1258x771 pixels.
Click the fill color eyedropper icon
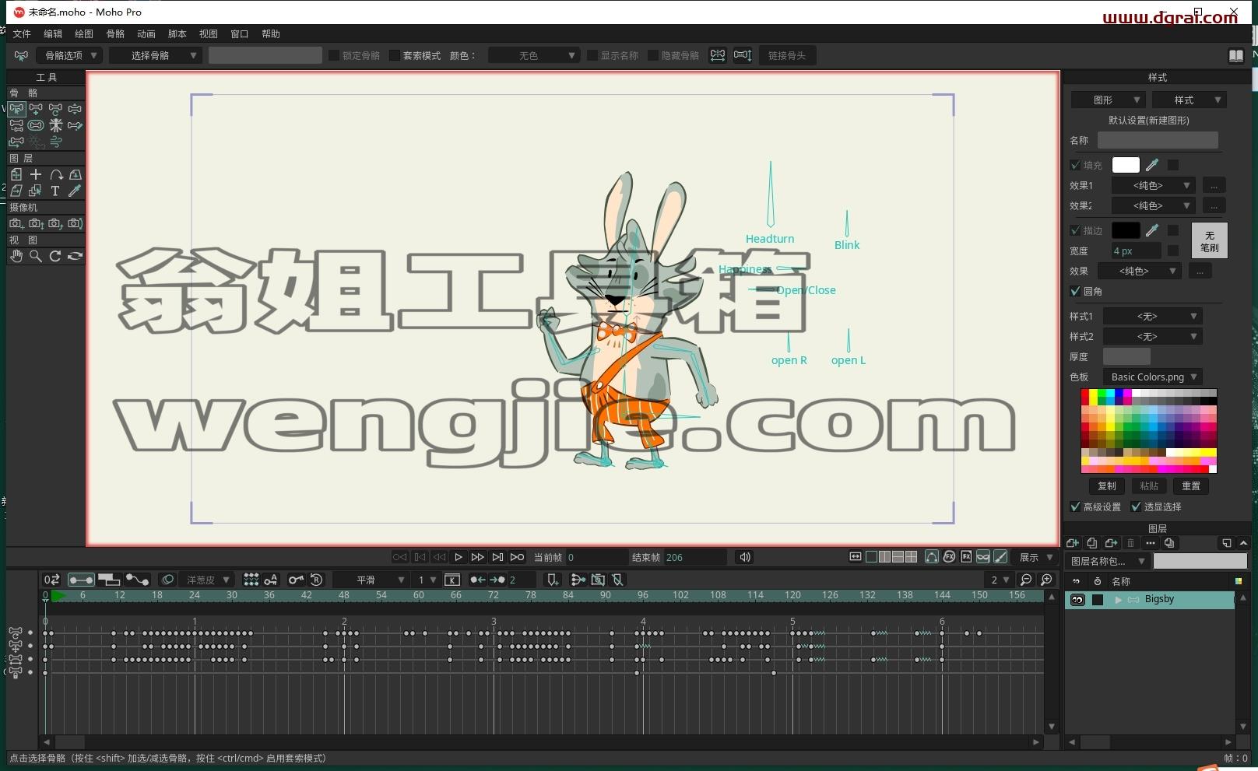pyautogui.click(x=1152, y=165)
